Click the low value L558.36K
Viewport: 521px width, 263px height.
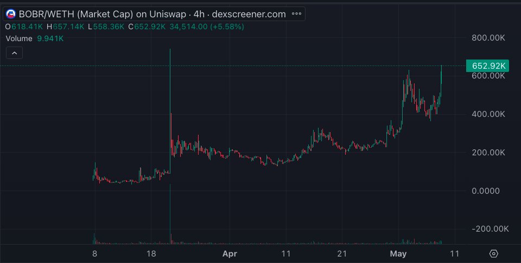point(106,27)
